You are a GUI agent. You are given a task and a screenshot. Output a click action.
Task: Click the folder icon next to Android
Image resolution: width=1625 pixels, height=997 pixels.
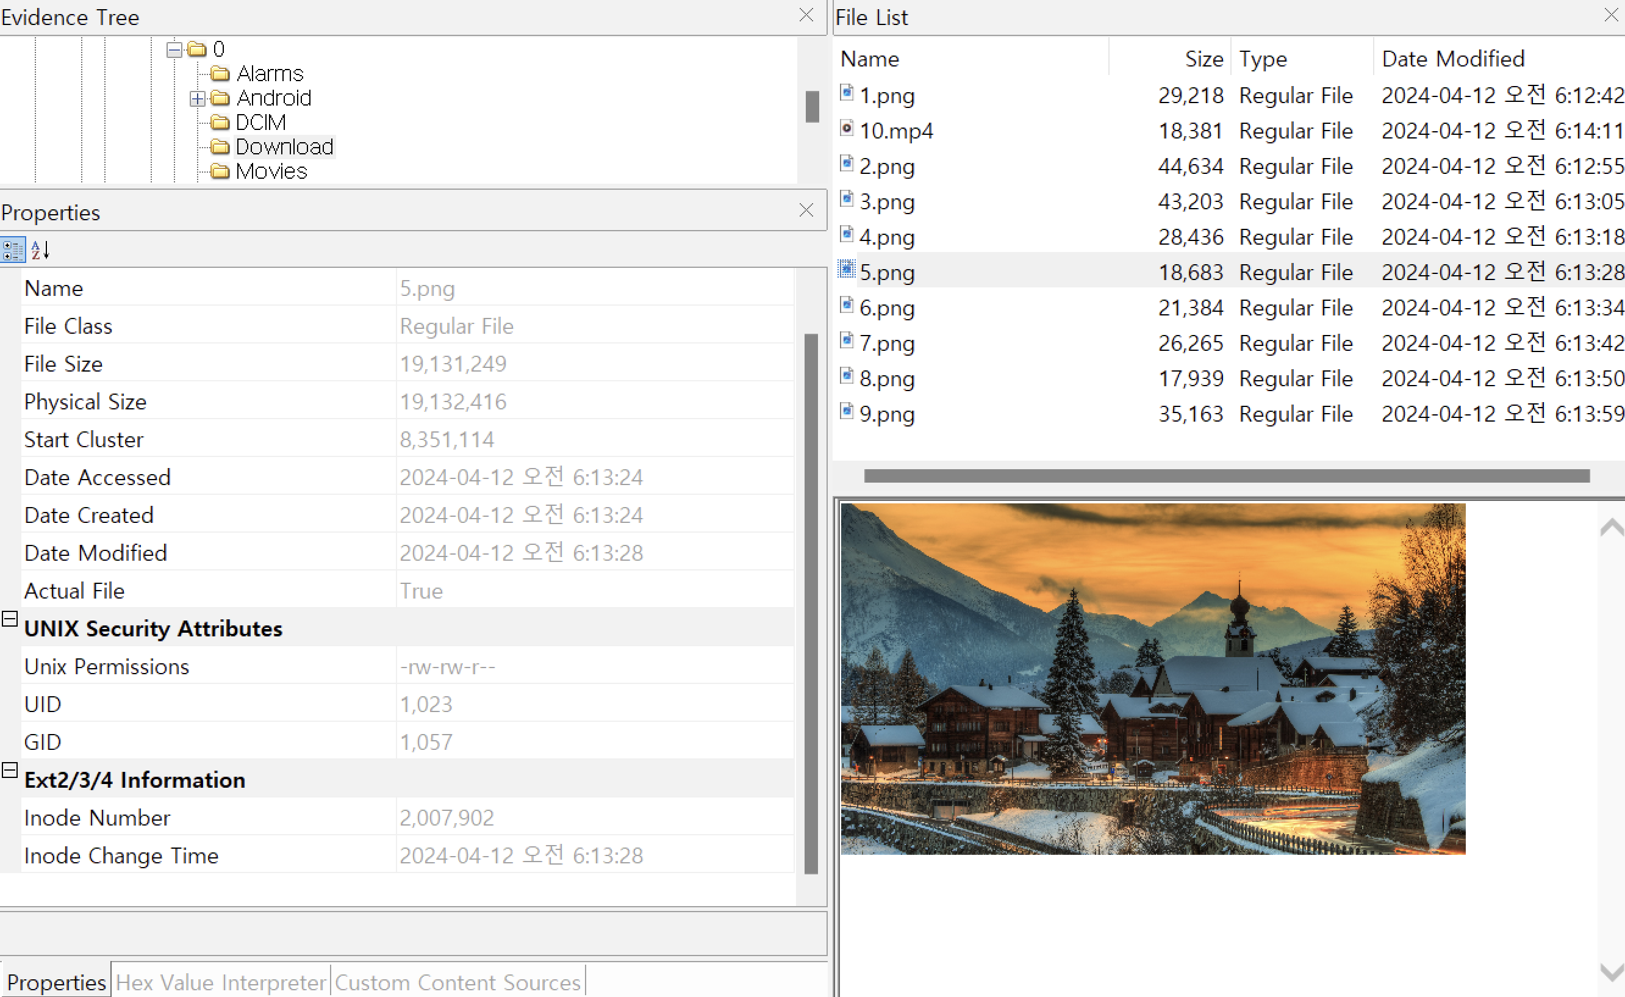tap(220, 98)
